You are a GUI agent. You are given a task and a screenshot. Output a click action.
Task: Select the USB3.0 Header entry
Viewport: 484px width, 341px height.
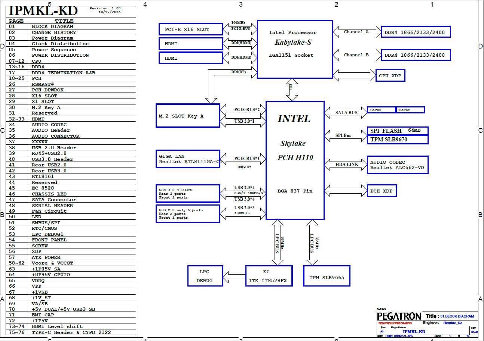71,159
